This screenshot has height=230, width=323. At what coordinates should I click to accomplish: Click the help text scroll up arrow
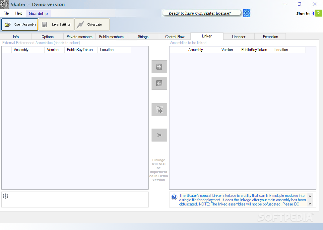(310, 196)
